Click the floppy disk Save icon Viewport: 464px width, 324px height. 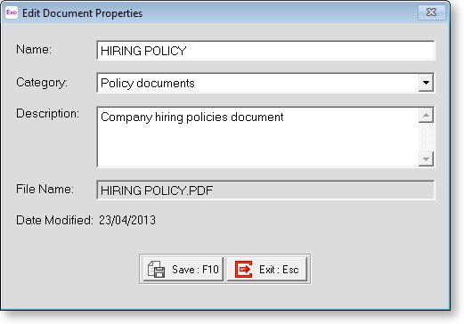coord(156,269)
